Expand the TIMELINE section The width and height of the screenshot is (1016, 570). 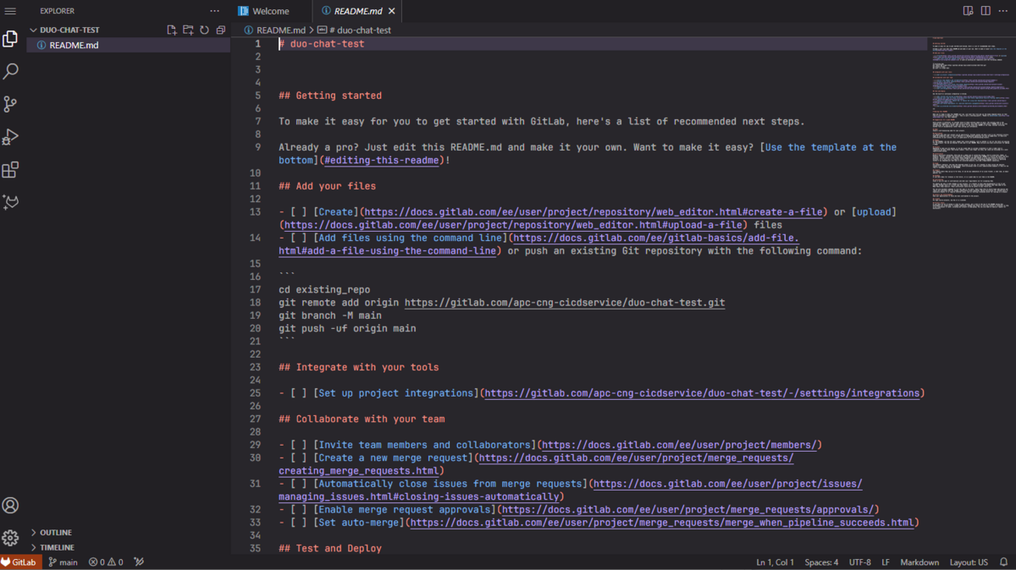[57, 548]
